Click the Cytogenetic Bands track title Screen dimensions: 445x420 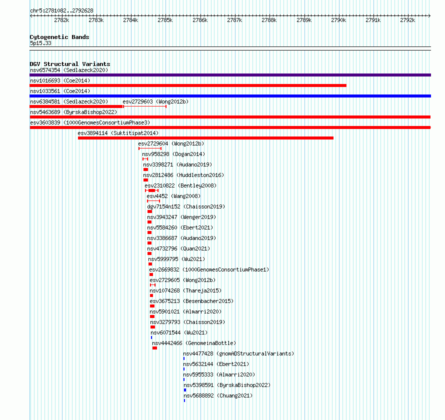59,37
